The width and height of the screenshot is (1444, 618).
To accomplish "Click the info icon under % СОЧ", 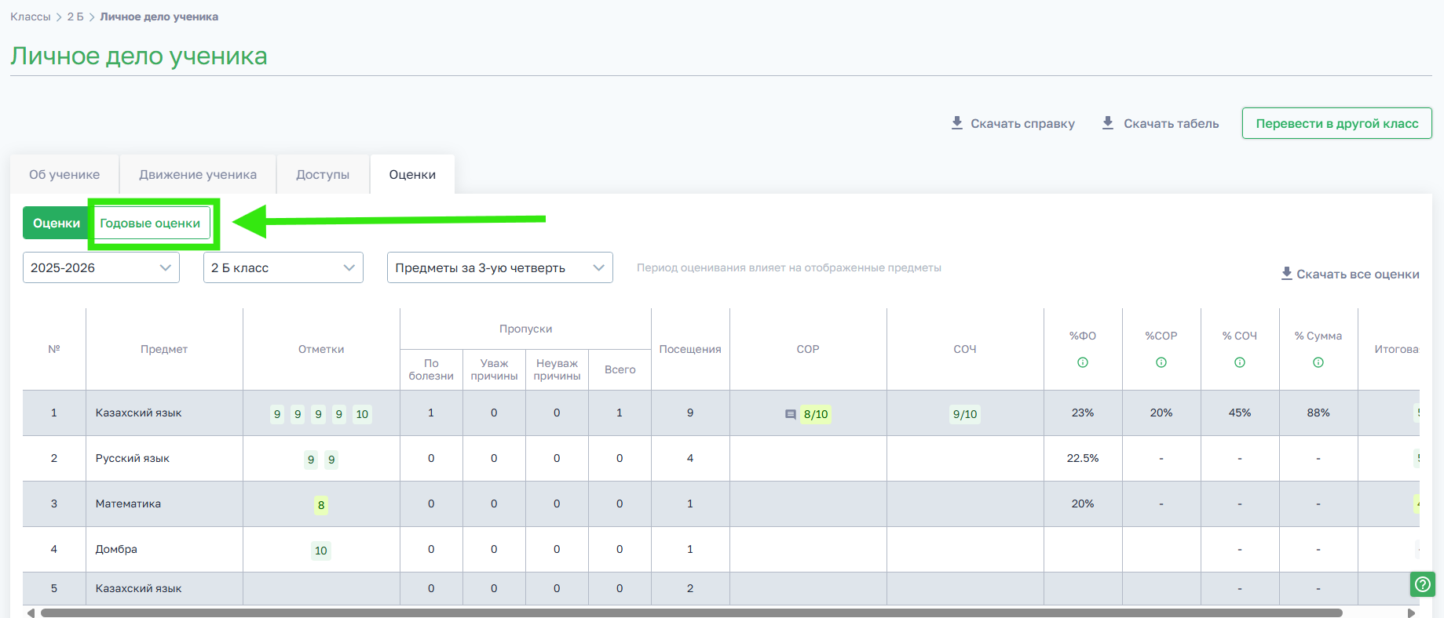I will [1239, 362].
